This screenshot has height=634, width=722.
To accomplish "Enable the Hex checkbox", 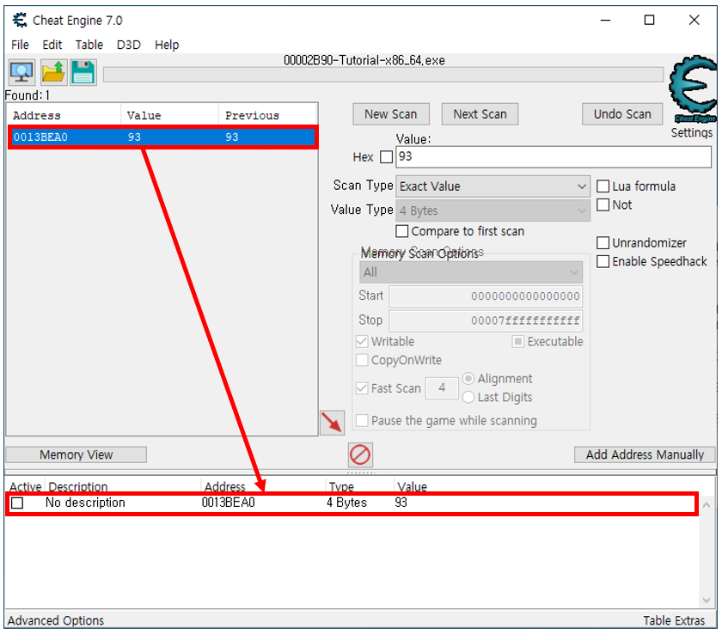I will click(x=386, y=157).
